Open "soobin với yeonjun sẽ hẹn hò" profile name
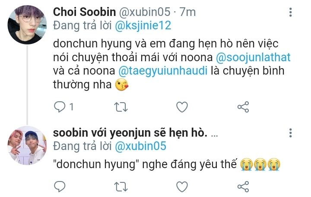The width and height of the screenshot is (311, 197). [x=129, y=134]
